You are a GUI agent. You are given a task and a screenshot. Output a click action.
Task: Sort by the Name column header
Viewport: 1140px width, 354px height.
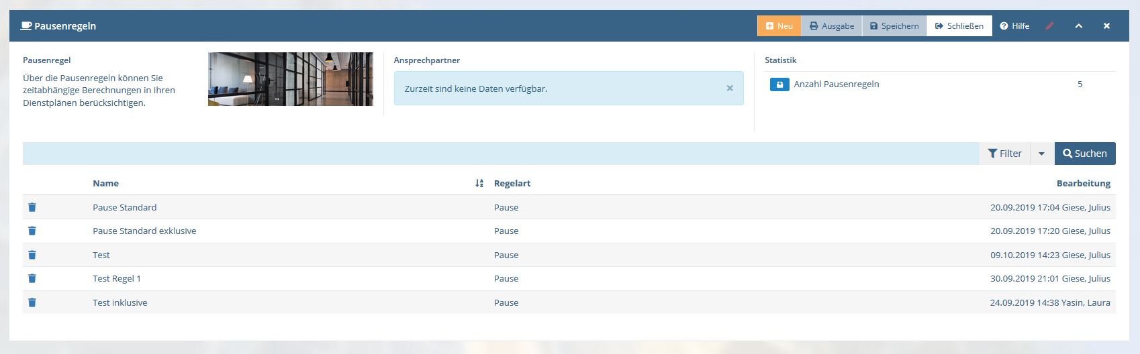pyautogui.click(x=105, y=183)
